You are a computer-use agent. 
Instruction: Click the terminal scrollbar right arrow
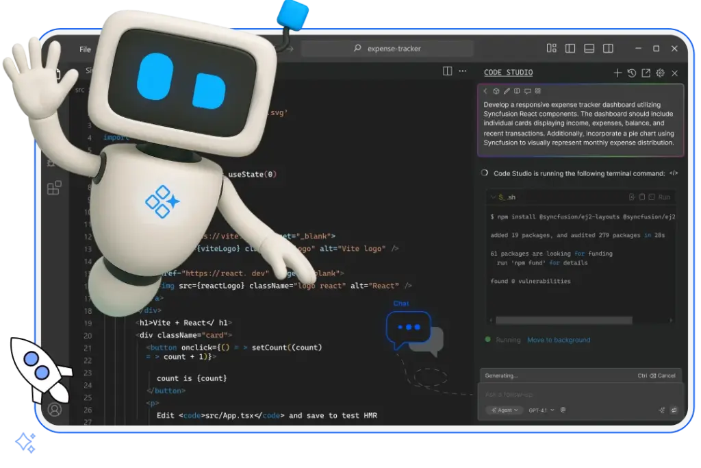[x=671, y=320]
